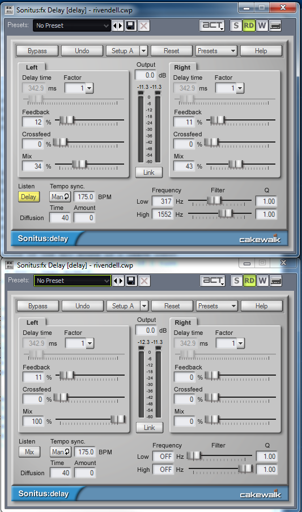Click the S button in bottom window toolbar
302x512 pixels.
point(237,281)
